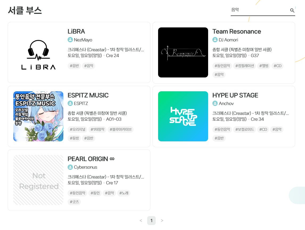
Task: Click the #음반 tag on HYPE UP STAGE card
Action: [x=219, y=138]
